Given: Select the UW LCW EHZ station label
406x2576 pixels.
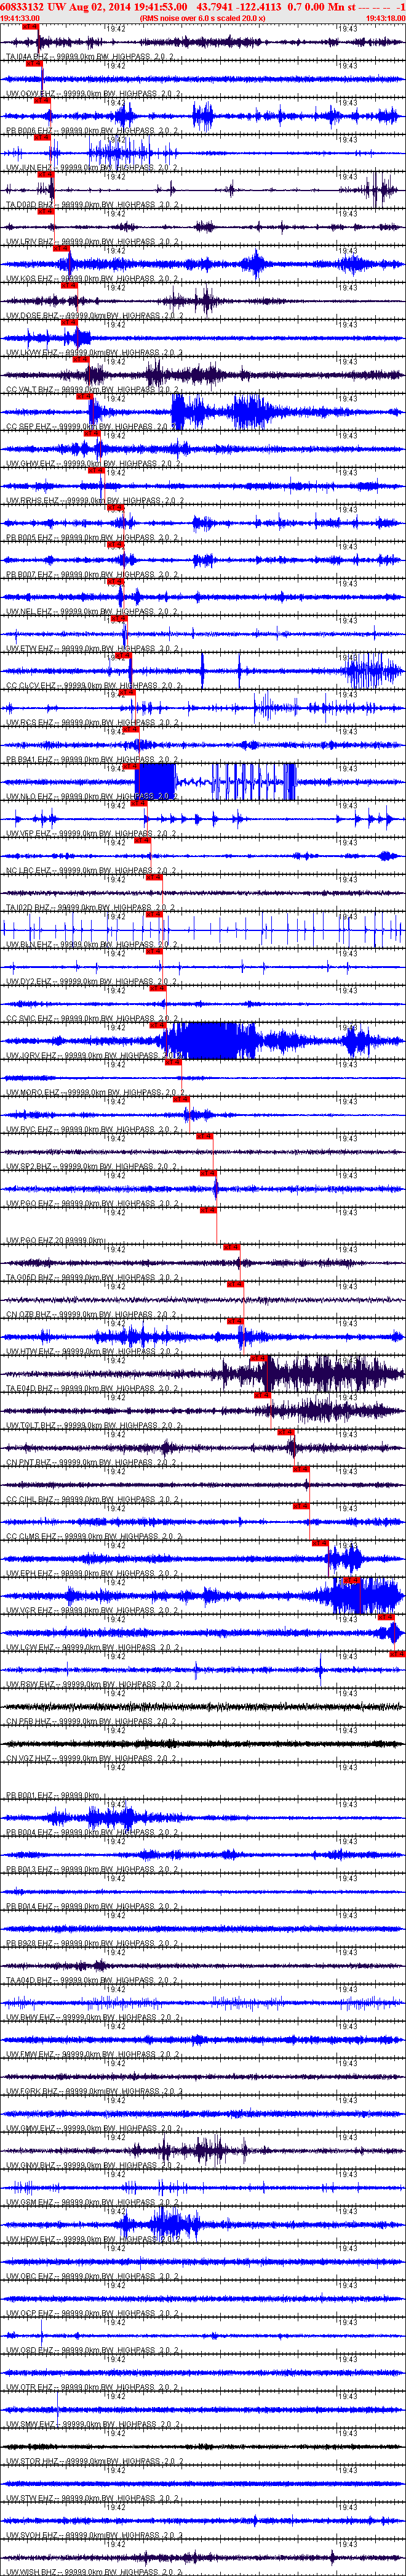Looking at the screenshot, I should 93,1648.
